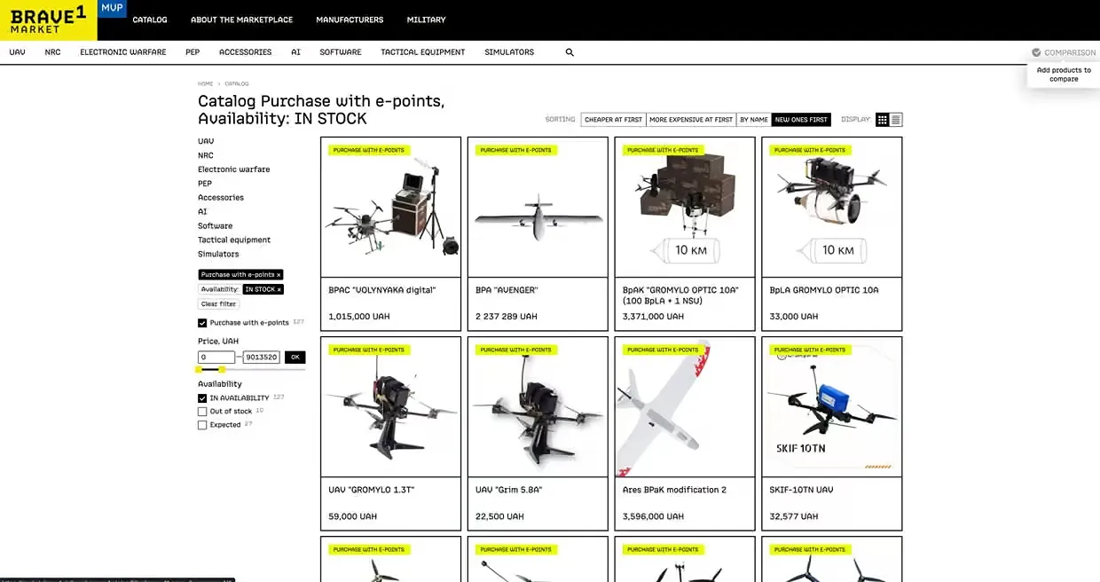This screenshot has width=1100, height=582.
Task: Click the right handle of price slider
Action: (x=222, y=369)
